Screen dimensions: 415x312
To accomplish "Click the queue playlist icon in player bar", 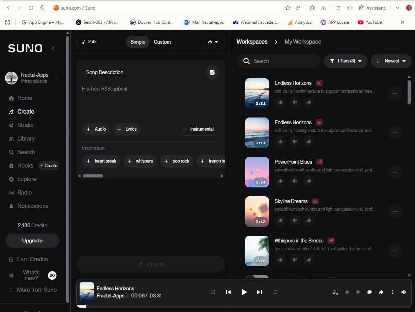I will click(335, 292).
